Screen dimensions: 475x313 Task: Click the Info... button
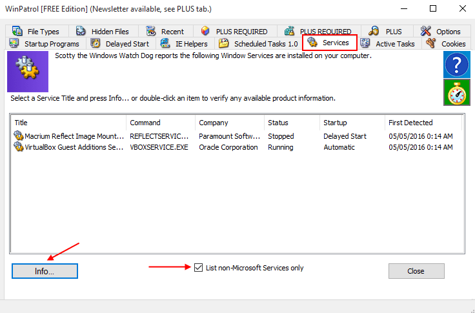tap(45, 271)
